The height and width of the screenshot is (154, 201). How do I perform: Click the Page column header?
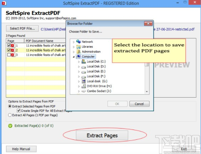pyautogui.click(x=15, y=41)
